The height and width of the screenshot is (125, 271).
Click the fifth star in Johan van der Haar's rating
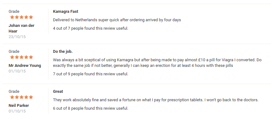click(31, 17)
